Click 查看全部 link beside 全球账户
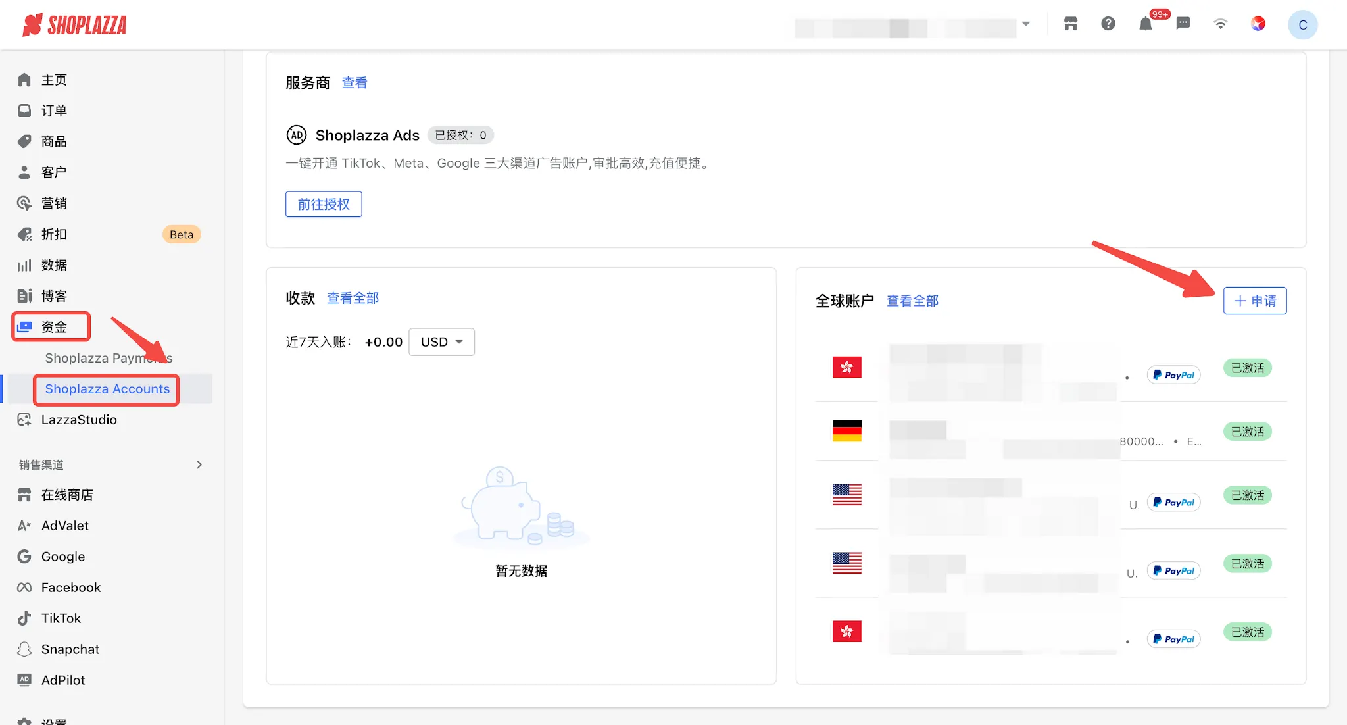 point(912,301)
